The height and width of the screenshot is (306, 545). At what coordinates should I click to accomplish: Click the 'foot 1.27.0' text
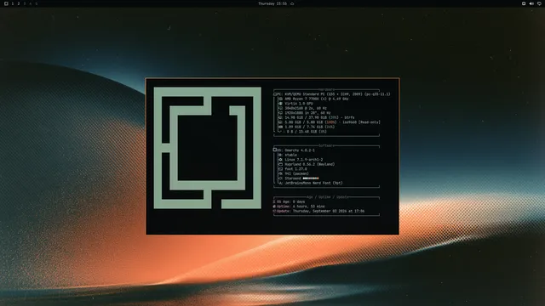pyautogui.click(x=295, y=169)
